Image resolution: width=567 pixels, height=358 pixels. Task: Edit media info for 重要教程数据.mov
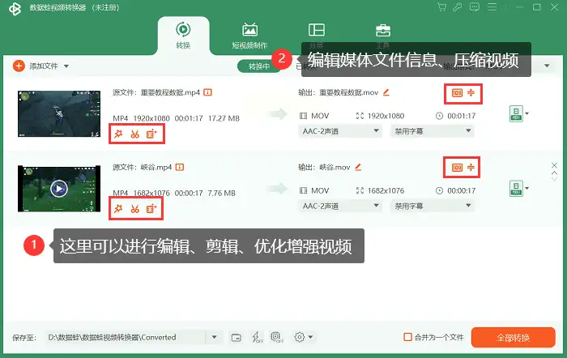point(457,93)
